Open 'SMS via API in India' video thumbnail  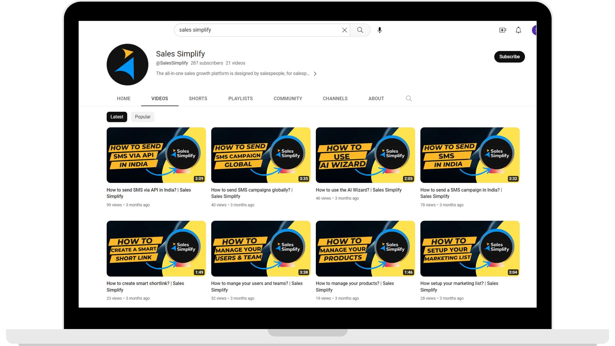(156, 155)
